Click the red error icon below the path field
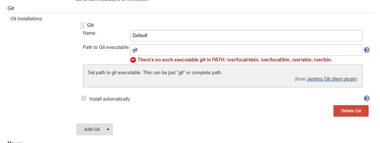Viewport: 380px width, 143px height. (133, 60)
